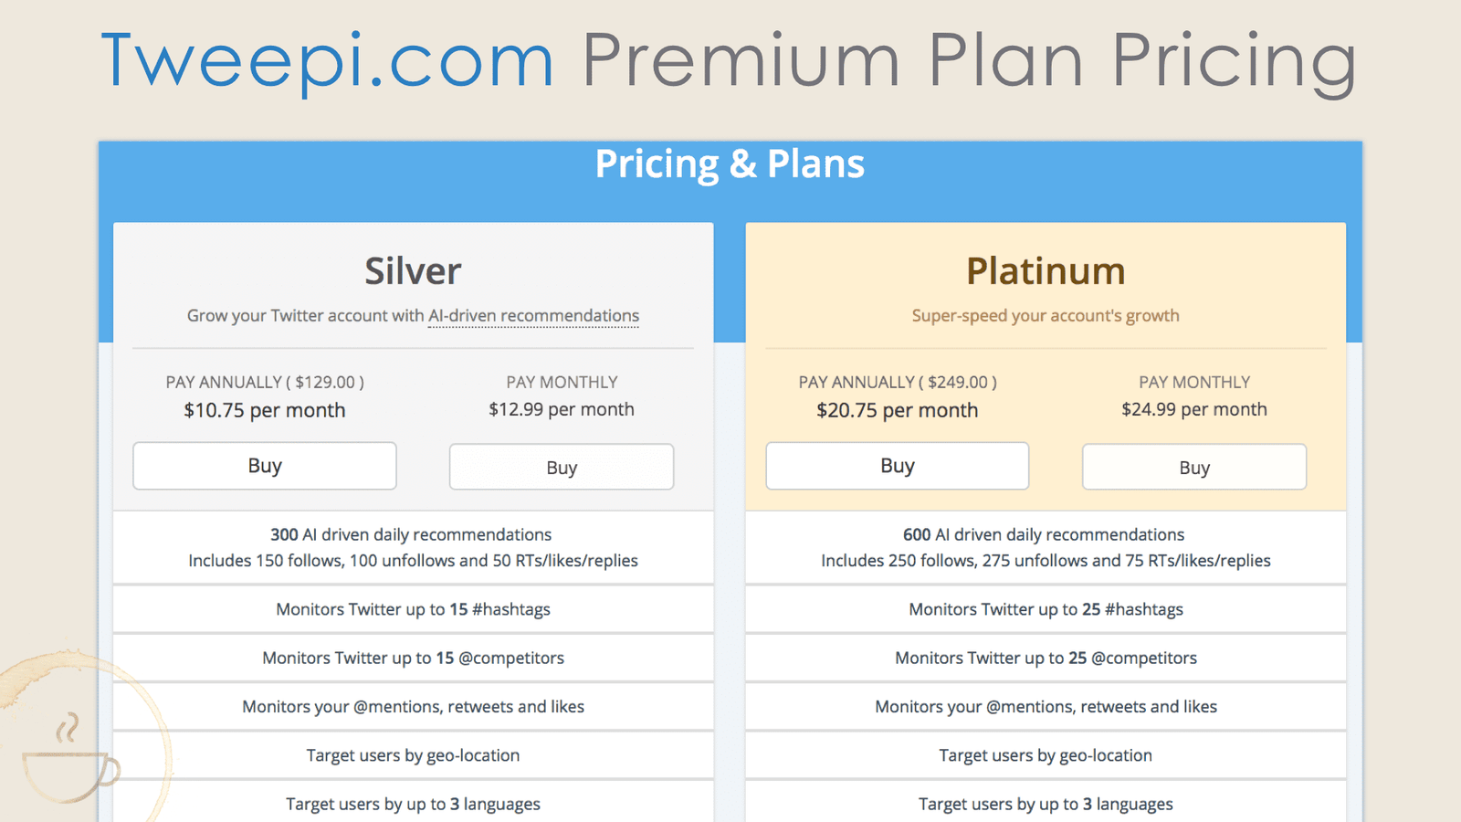Click the Pricing & Plans banner

[x=730, y=164]
